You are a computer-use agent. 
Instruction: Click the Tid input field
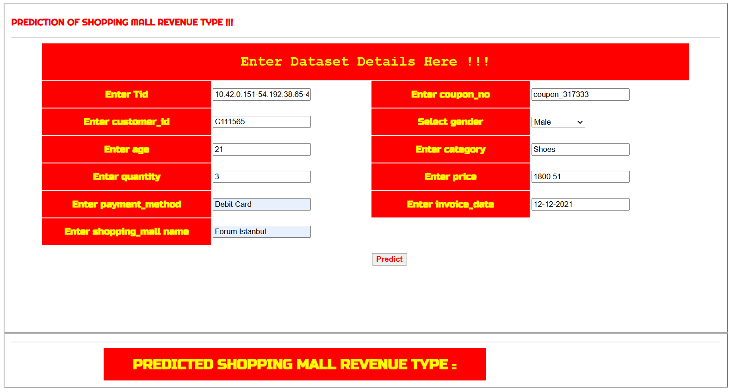point(261,95)
